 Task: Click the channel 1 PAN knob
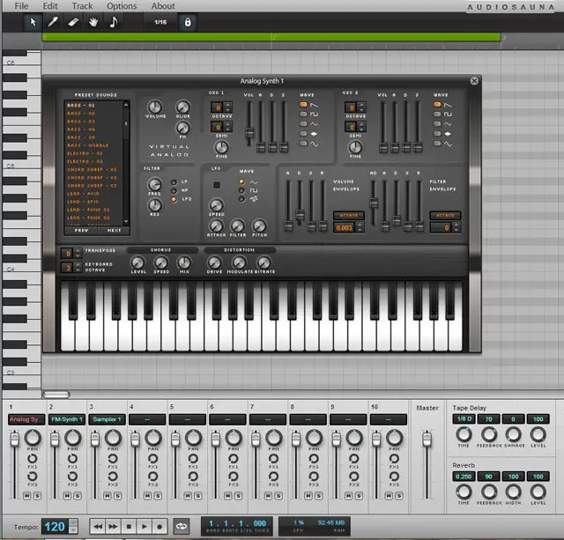click(33, 438)
